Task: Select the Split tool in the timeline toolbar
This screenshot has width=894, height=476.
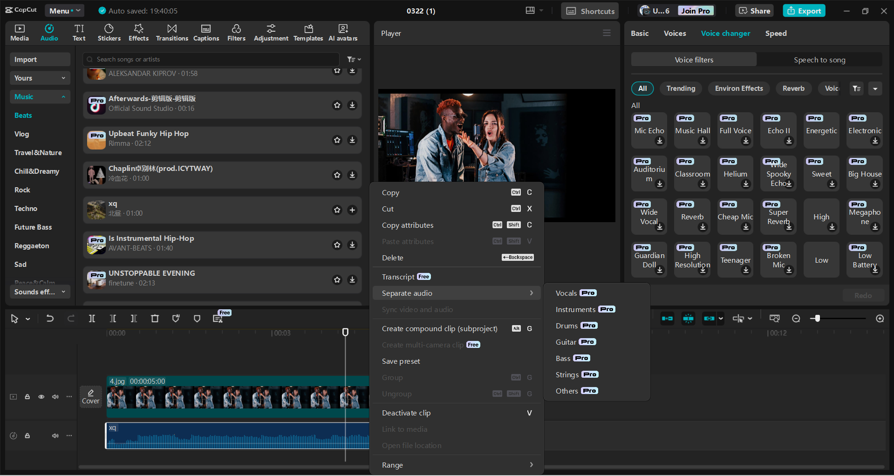Action: point(92,319)
